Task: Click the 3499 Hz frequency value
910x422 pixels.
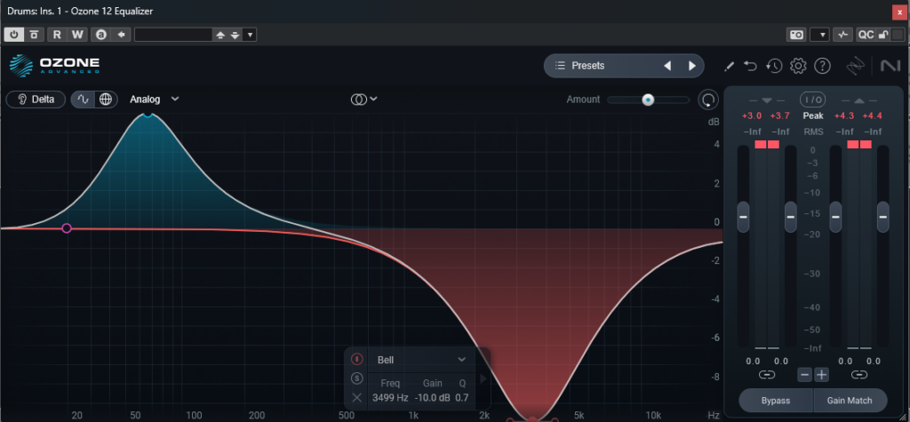Action: click(x=390, y=398)
